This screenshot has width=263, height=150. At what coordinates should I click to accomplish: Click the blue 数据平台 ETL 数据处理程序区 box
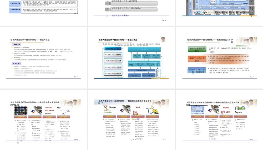click(197, 71)
